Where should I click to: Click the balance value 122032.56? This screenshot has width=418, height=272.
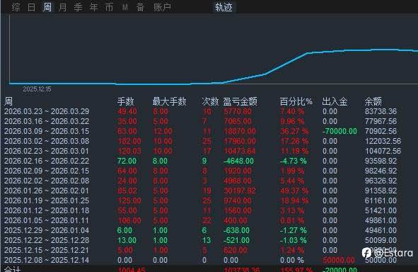tap(383, 141)
